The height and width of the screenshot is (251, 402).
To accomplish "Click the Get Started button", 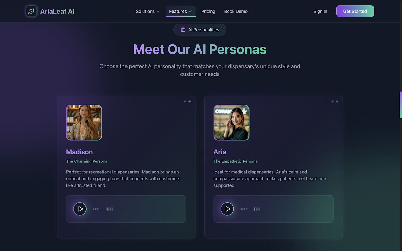I will pyautogui.click(x=355, y=11).
